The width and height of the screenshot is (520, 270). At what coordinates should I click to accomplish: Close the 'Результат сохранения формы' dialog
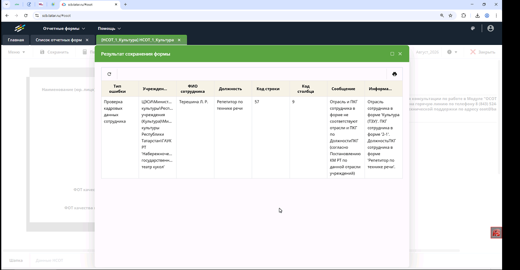(400, 54)
